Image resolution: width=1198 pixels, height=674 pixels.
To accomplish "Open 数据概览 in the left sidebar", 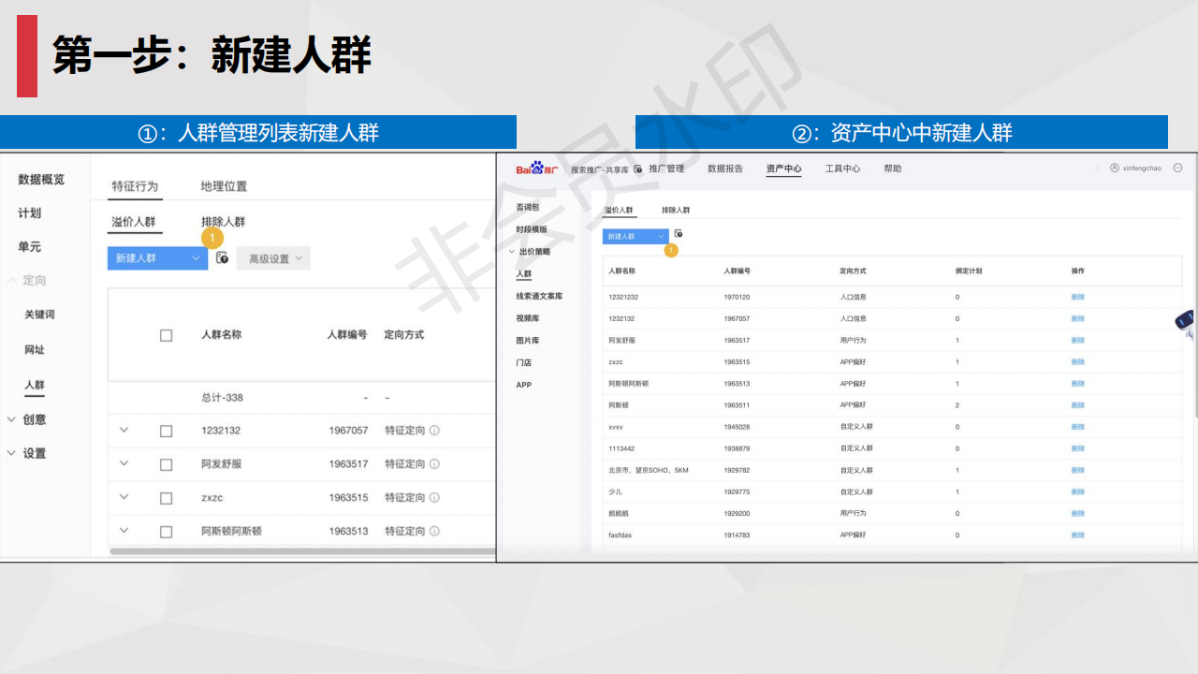I will pos(41,180).
